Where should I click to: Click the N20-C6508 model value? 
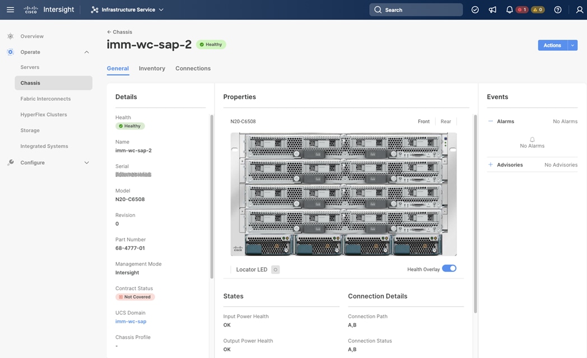[130, 199]
